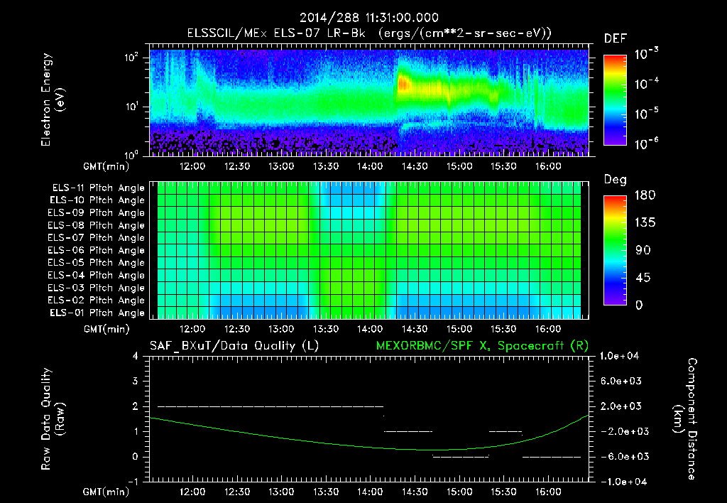
Task: Click the 10^-4 tick on the DEF scale
Action: point(647,84)
